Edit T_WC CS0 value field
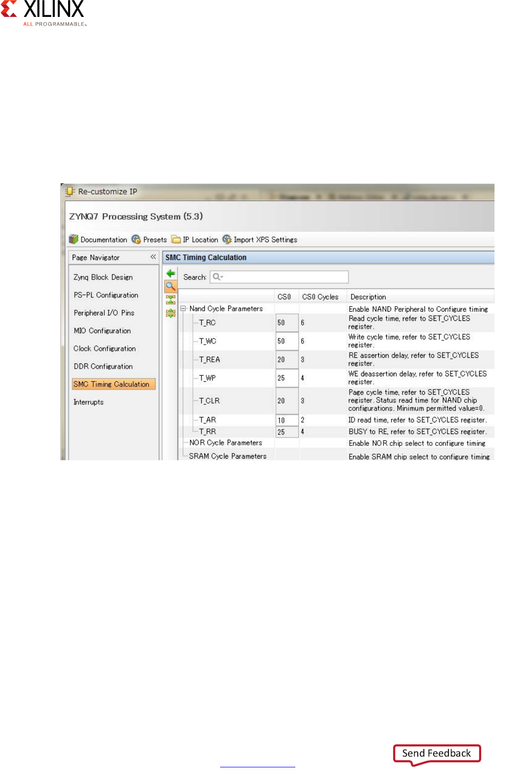Image resolution: width=516 pixels, height=773 pixels. pos(287,341)
